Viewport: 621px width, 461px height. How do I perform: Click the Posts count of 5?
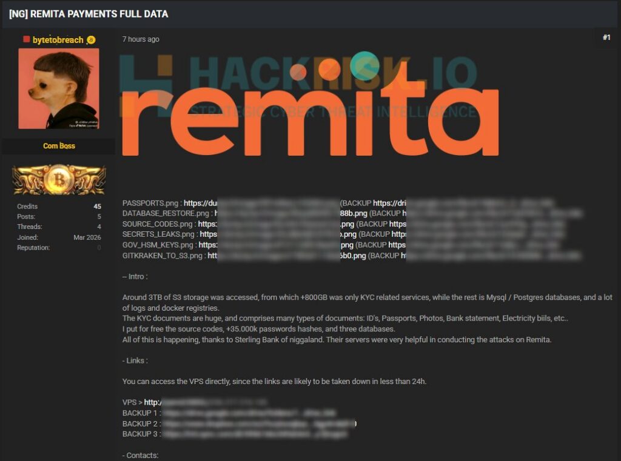pyautogui.click(x=99, y=217)
